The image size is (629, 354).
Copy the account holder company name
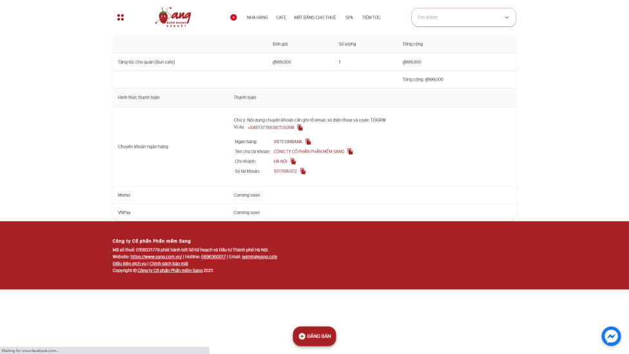pos(350,152)
